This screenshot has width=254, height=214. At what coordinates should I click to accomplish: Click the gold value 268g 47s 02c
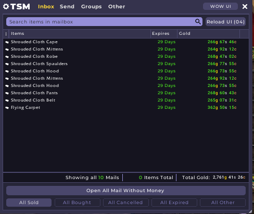pyautogui.click(x=222, y=57)
